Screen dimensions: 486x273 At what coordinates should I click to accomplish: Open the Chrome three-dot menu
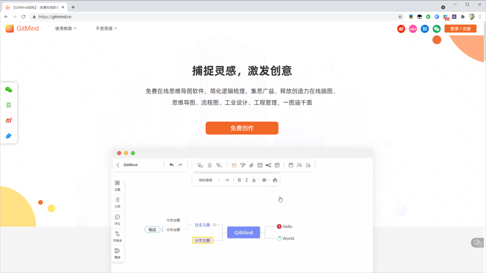tap(480, 17)
